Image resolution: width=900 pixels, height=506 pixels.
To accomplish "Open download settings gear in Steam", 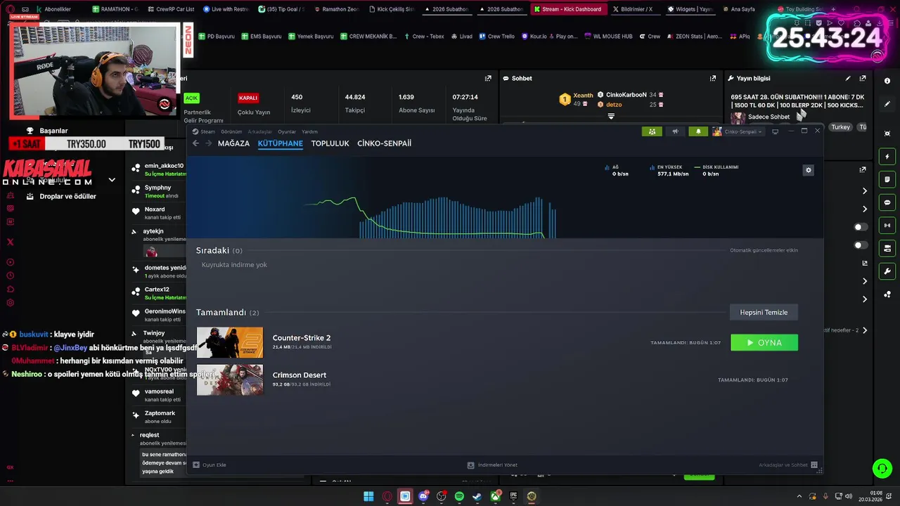I will tap(809, 170).
